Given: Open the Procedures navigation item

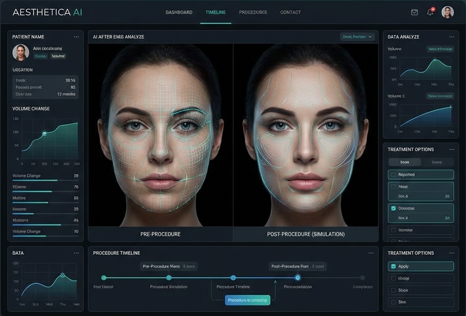Looking at the screenshot, I should coord(252,12).
